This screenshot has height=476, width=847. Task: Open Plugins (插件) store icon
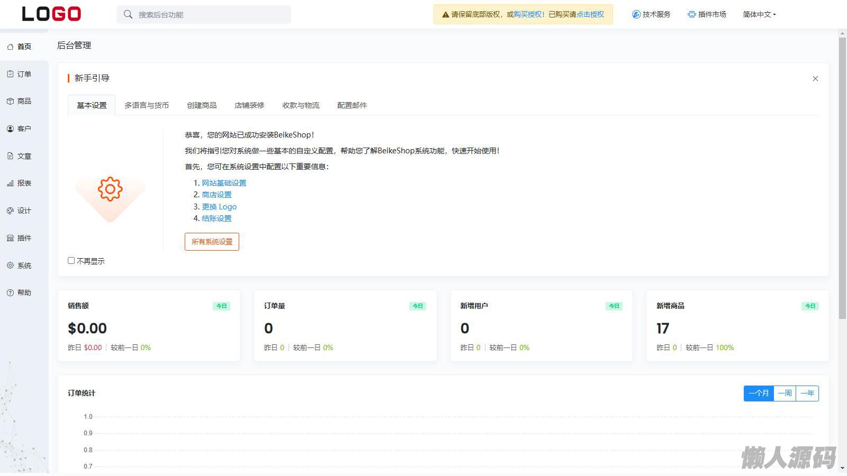coord(10,238)
